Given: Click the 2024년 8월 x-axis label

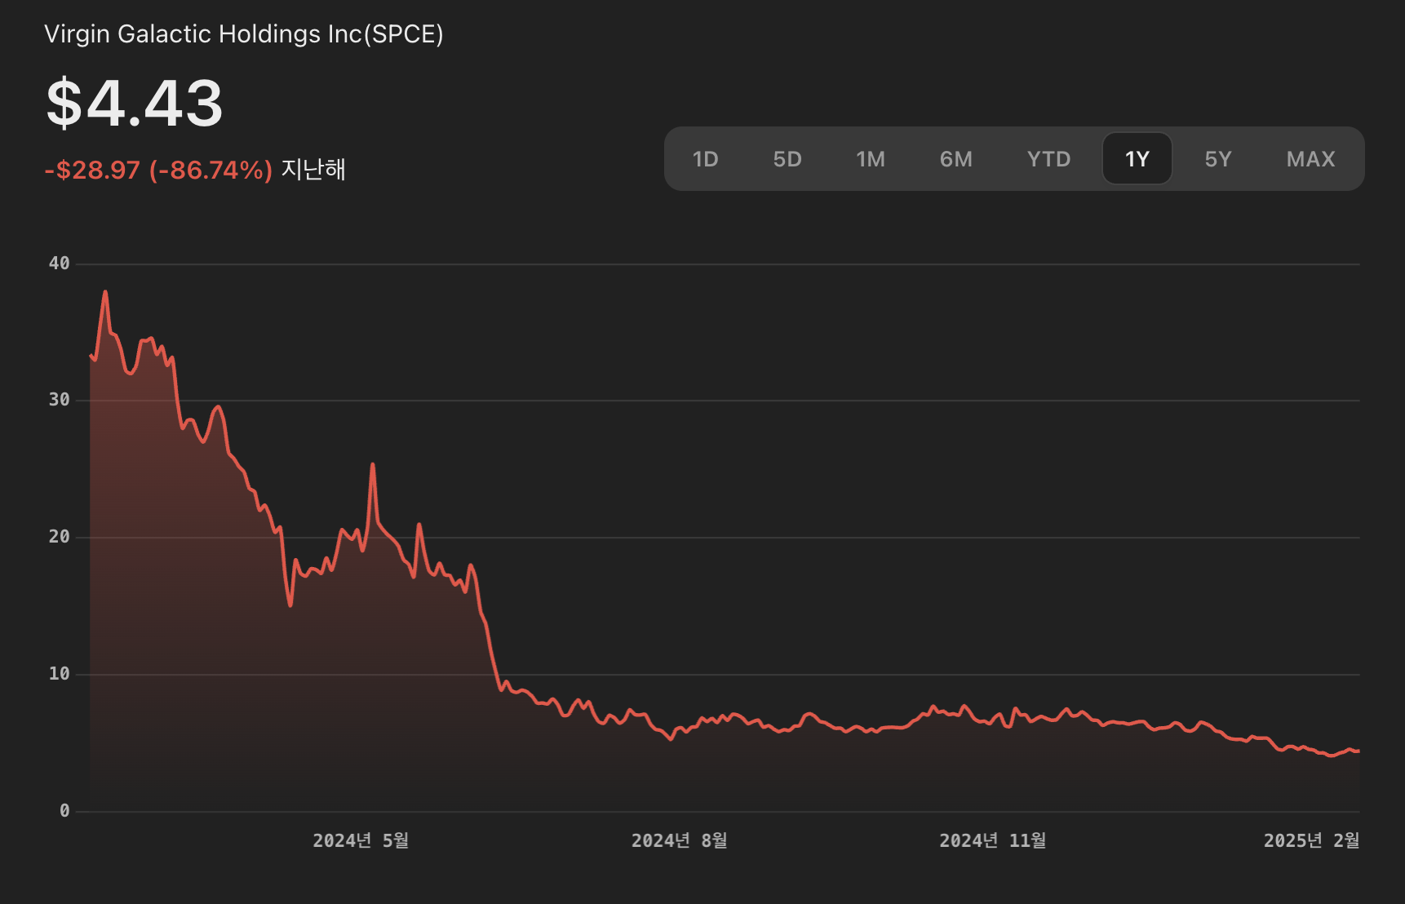Looking at the screenshot, I should pyautogui.click(x=679, y=840).
